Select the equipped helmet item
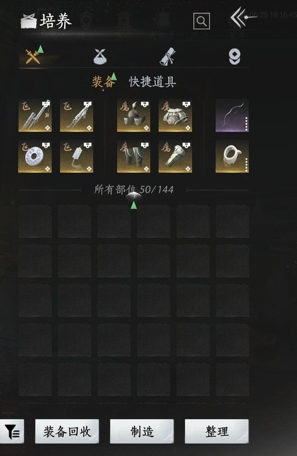The image size is (297, 456). pos(133,115)
